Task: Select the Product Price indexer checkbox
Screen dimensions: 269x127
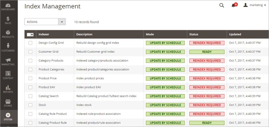Action: (x=30, y=78)
